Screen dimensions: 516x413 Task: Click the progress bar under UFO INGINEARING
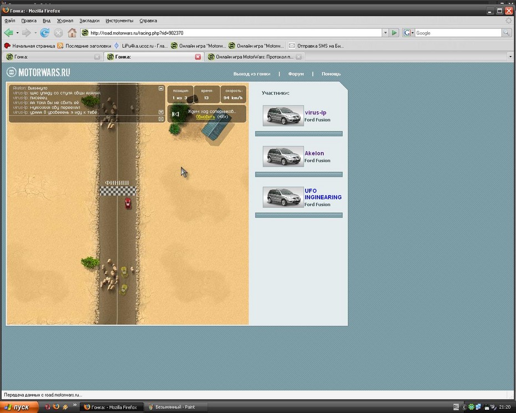coord(299,215)
